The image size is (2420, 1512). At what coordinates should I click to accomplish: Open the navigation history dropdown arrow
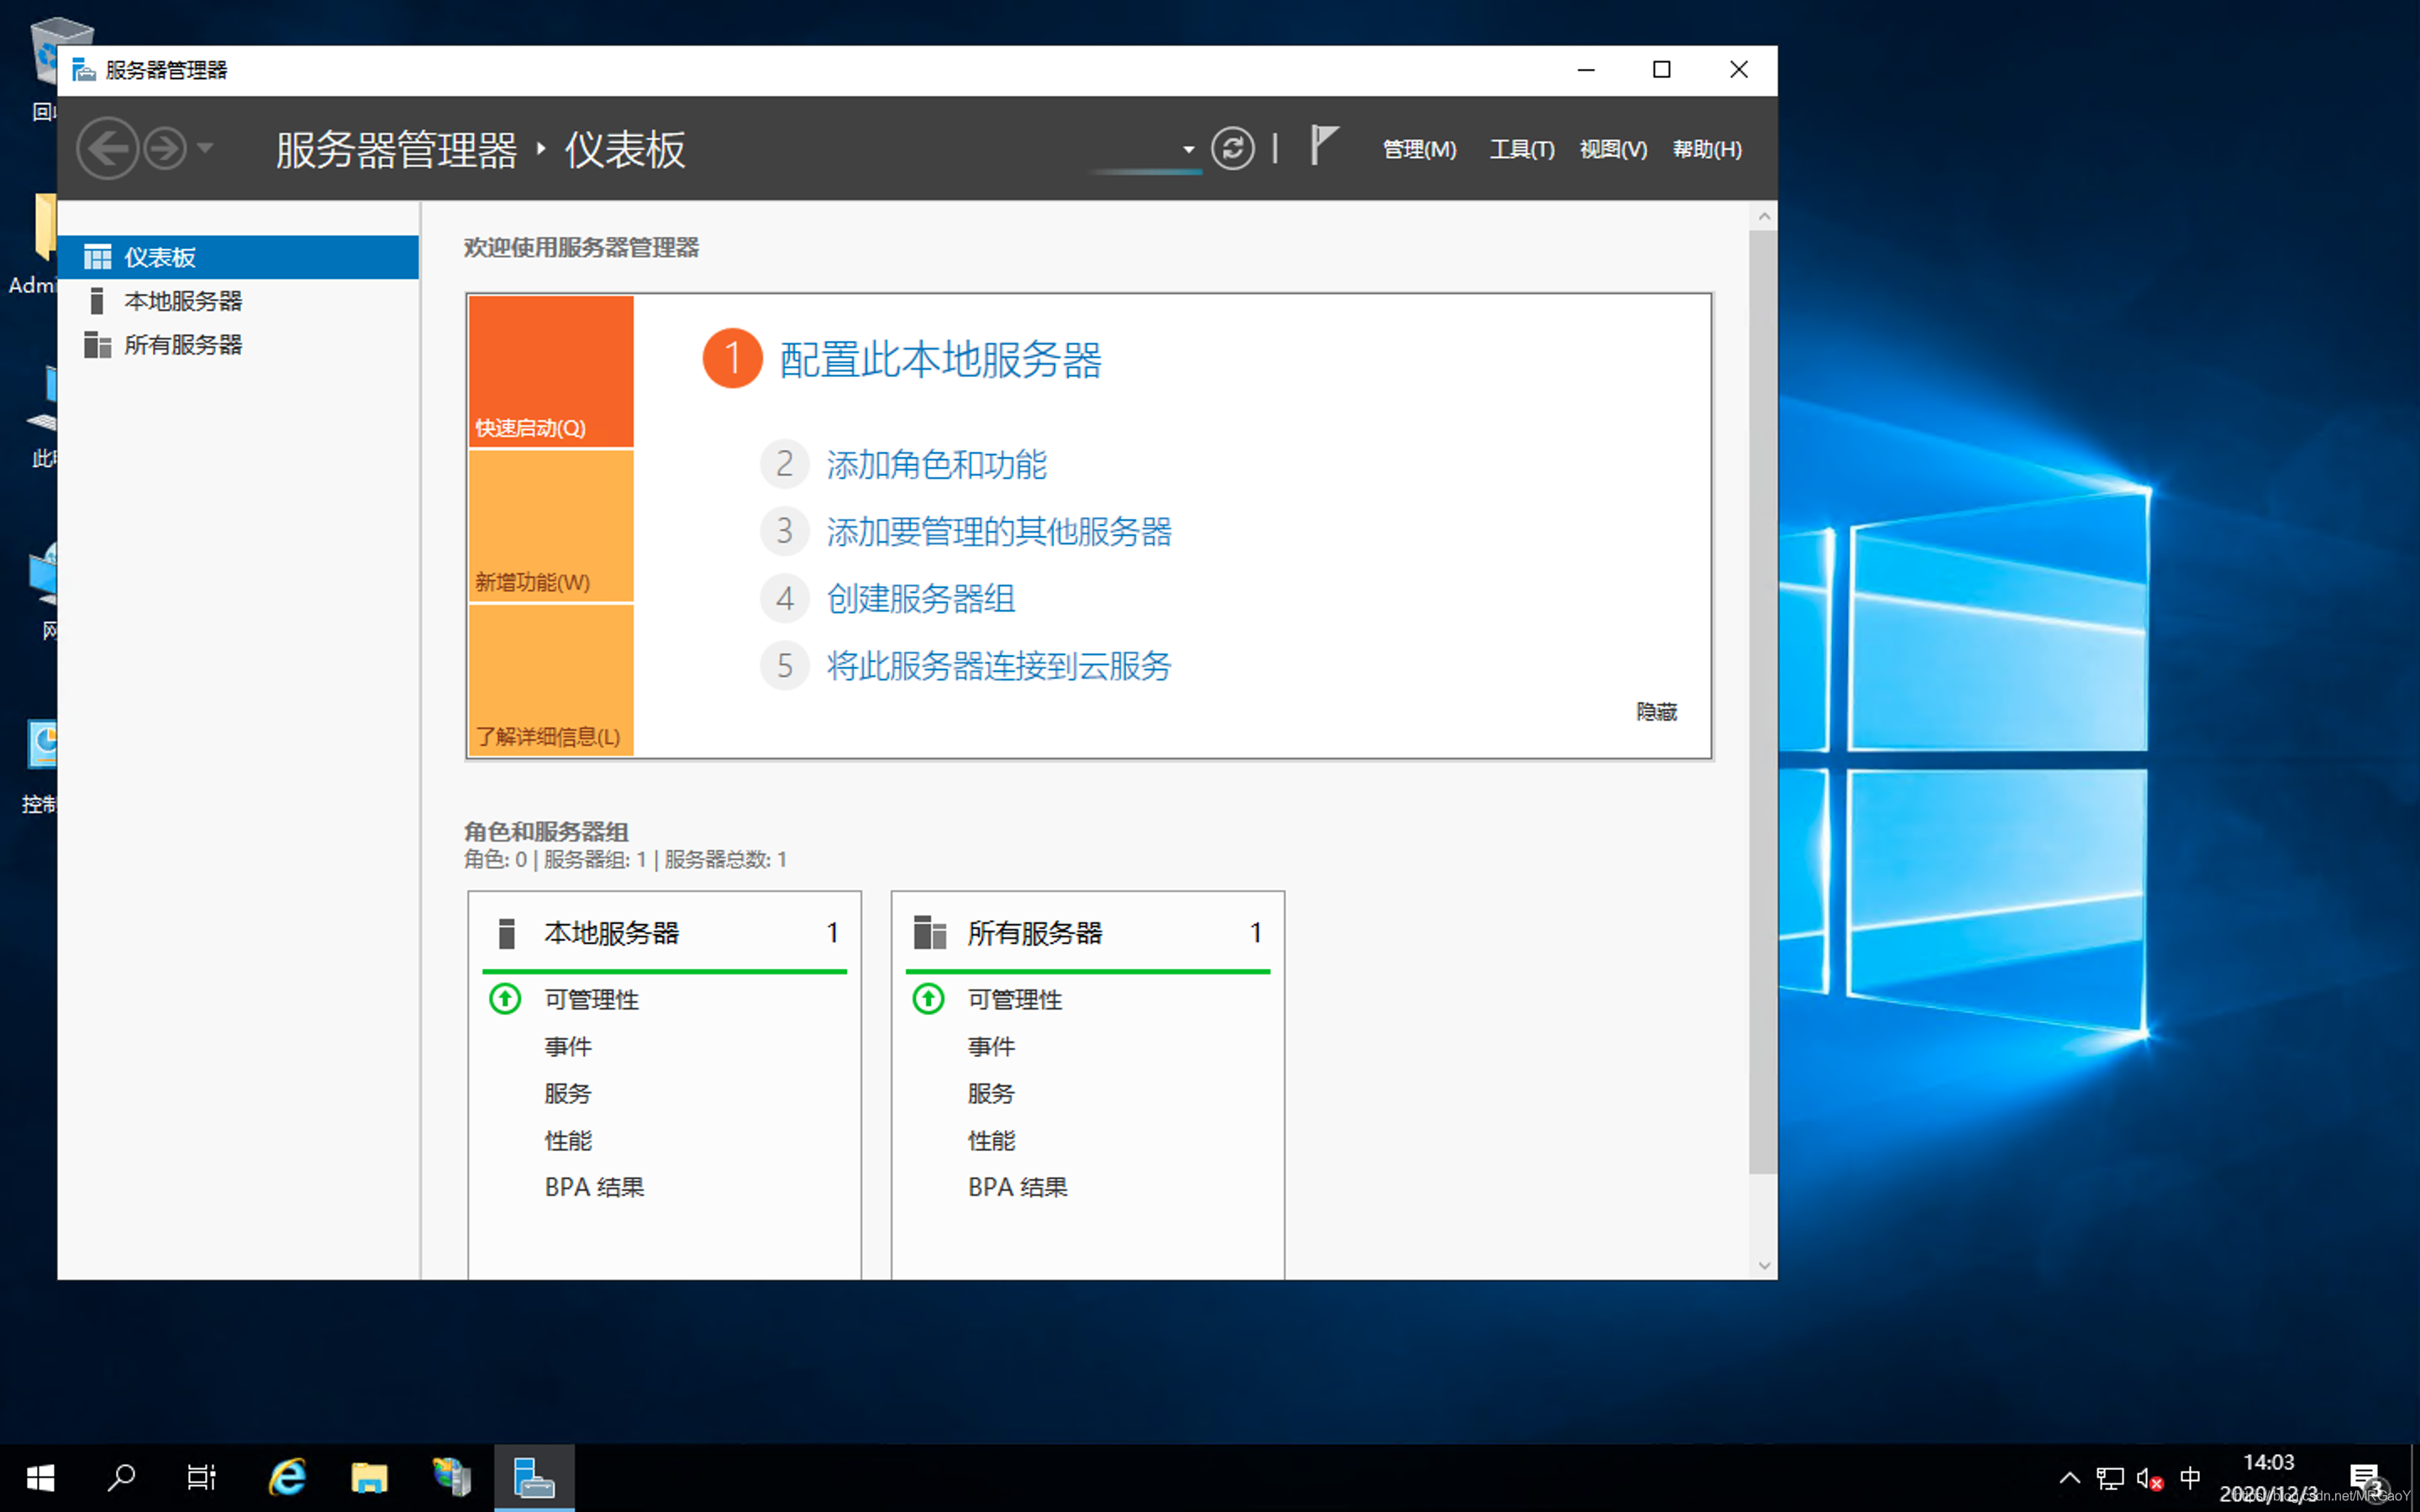tap(205, 148)
